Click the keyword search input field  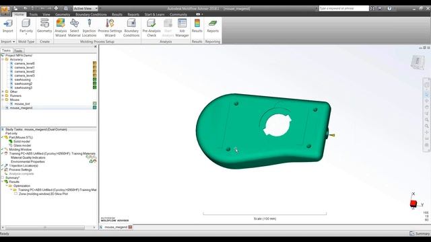pyautogui.click(x=343, y=9)
